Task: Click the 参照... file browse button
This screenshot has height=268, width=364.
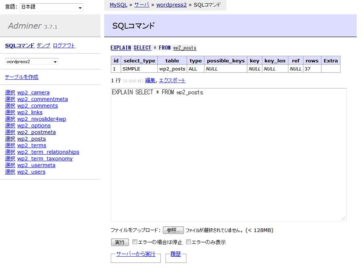Action: pos(173,230)
